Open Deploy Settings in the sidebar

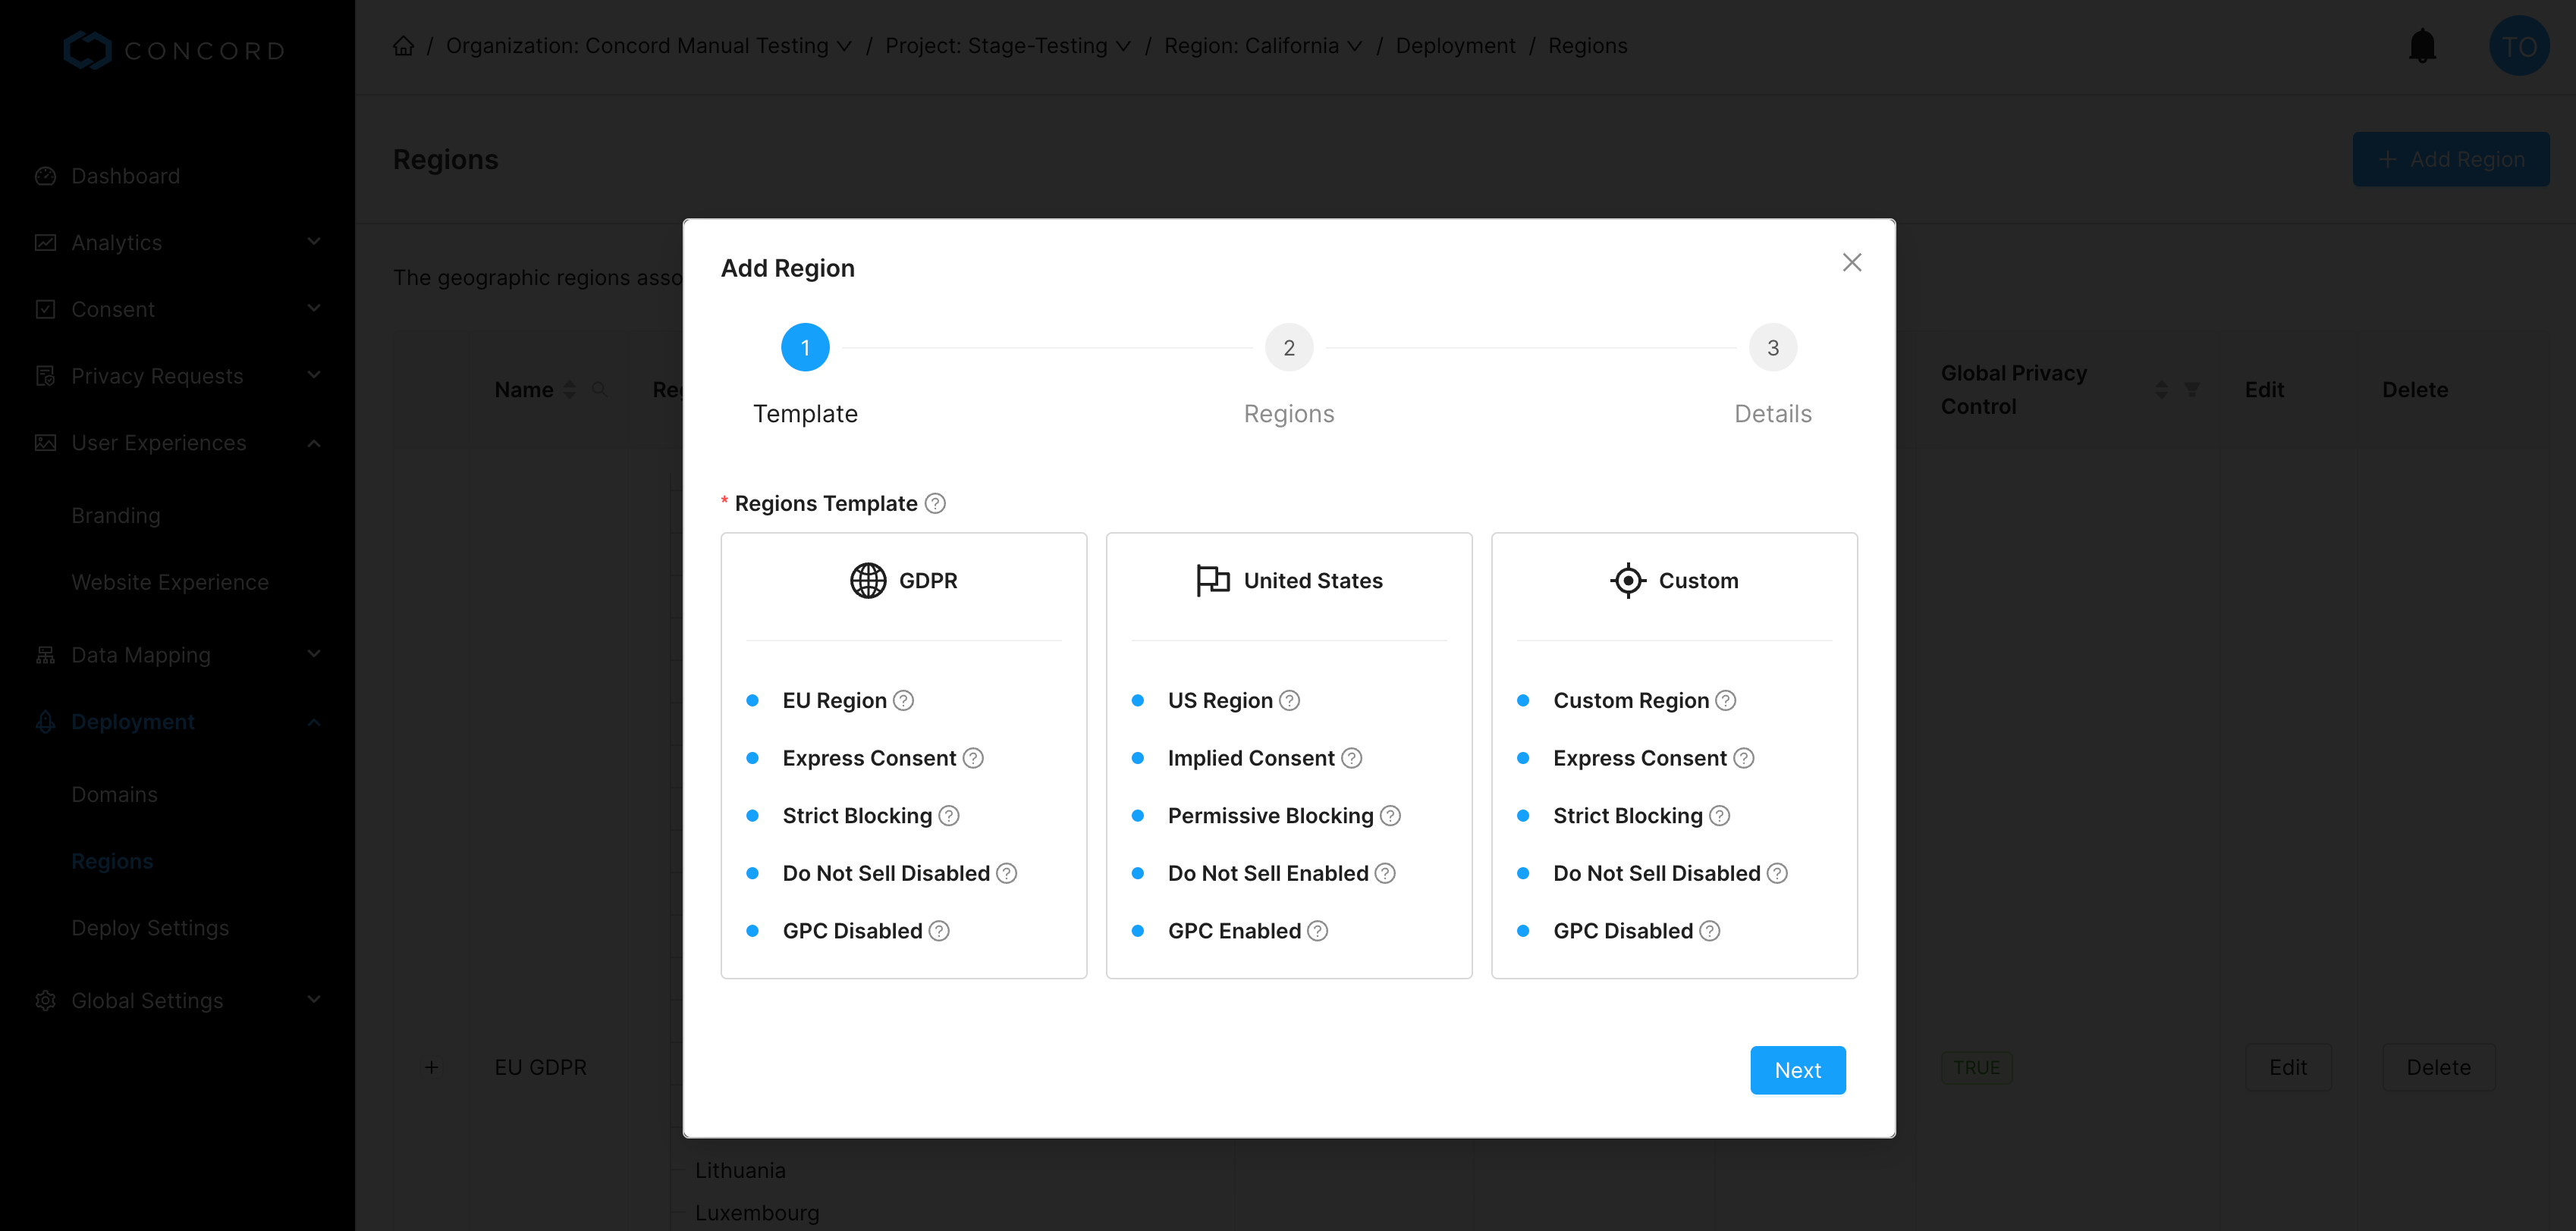[150, 927]
